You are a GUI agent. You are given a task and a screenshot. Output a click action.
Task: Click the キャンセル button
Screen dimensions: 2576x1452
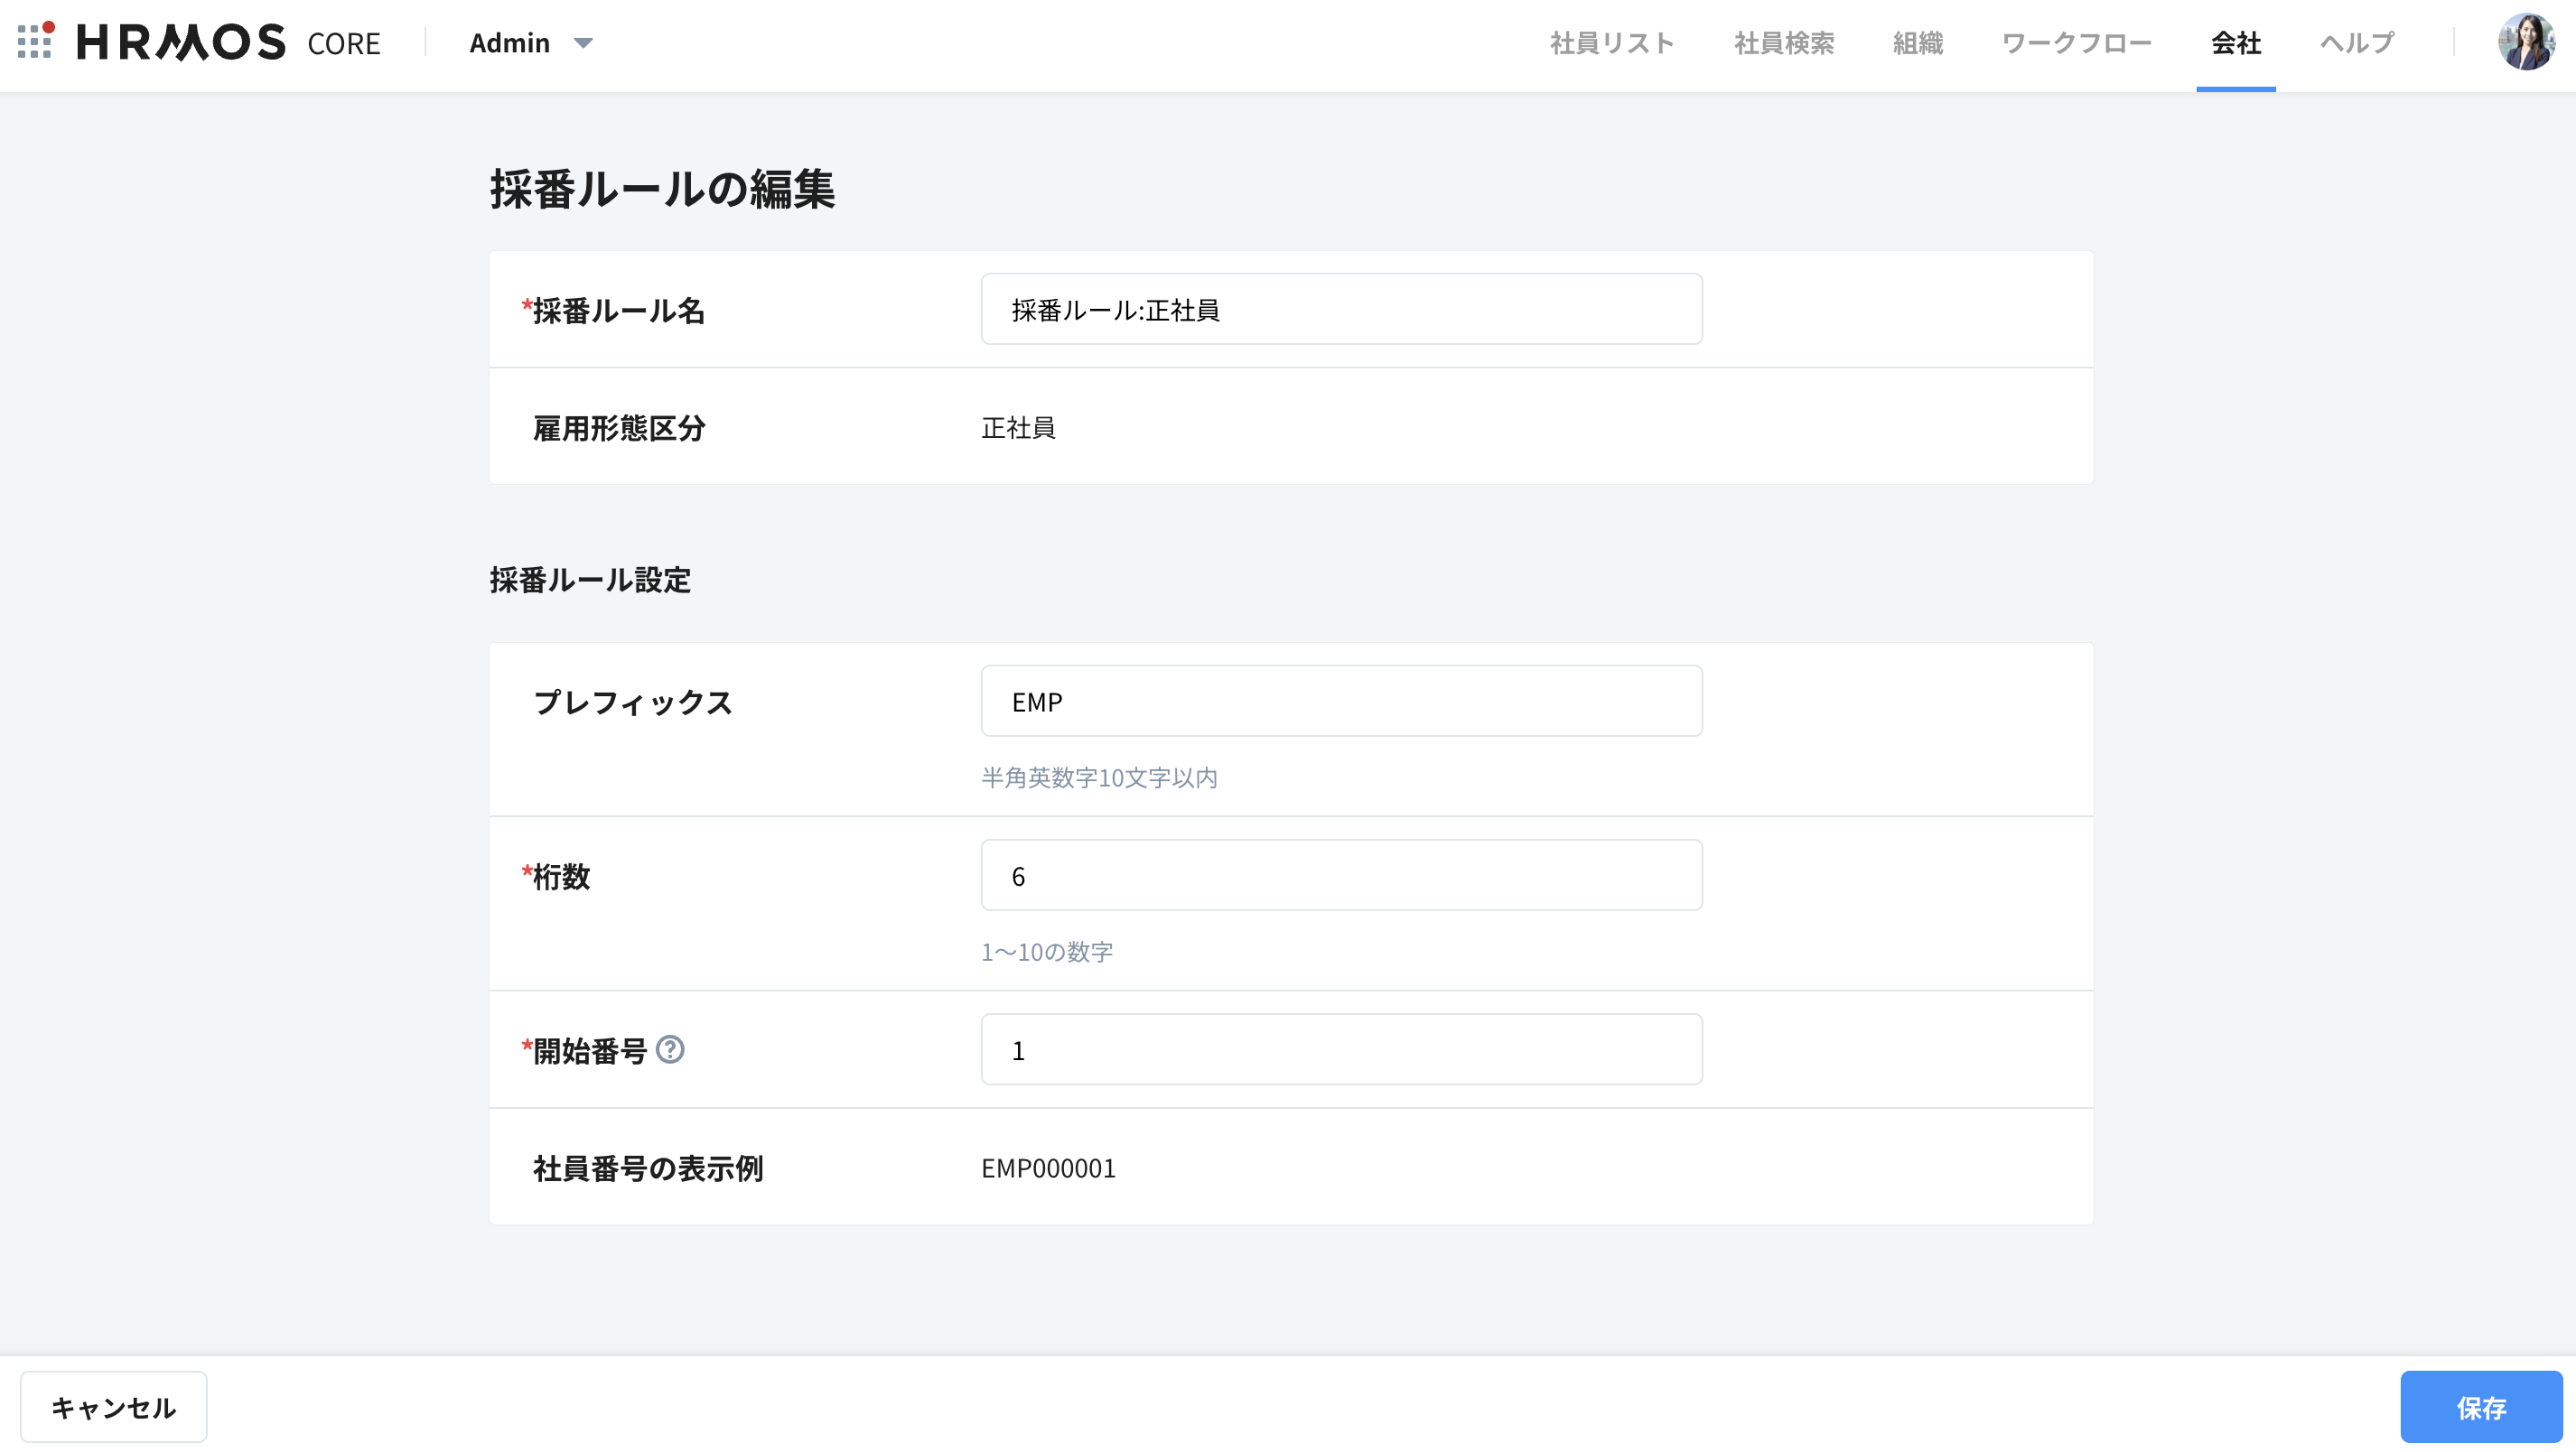tap(114, 1408)
